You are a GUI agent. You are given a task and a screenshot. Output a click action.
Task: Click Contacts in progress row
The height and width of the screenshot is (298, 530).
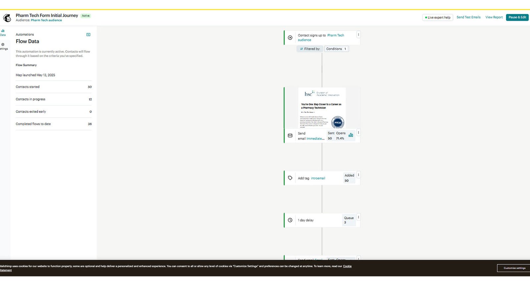pyautogui.click(x=54, y=99)
